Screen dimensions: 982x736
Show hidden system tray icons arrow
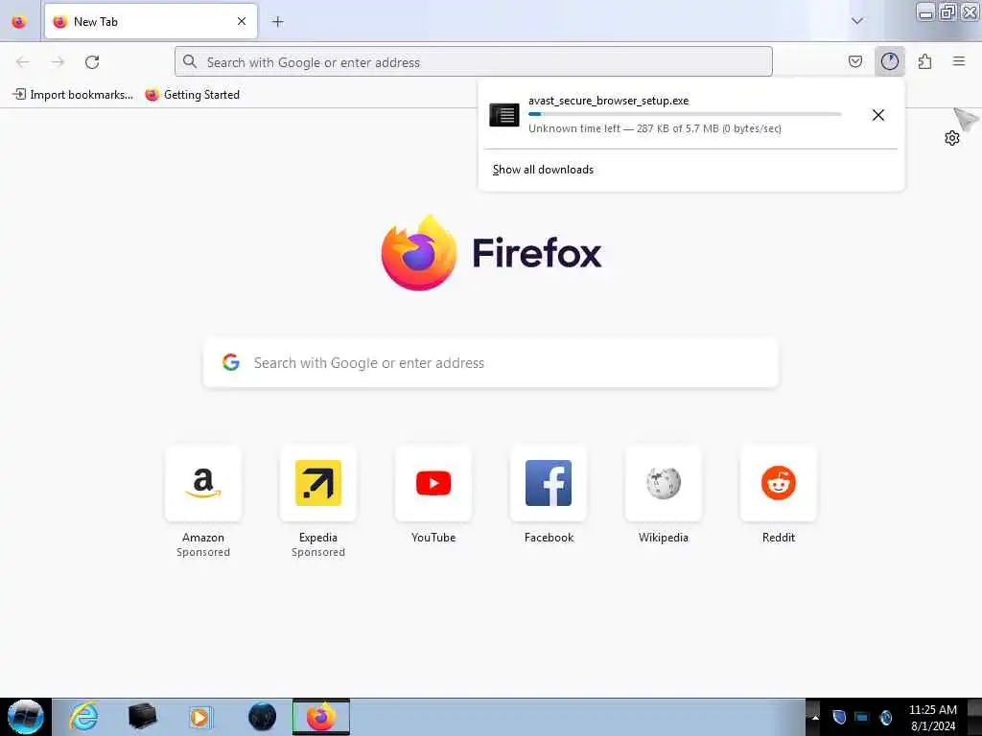point(815,717)
